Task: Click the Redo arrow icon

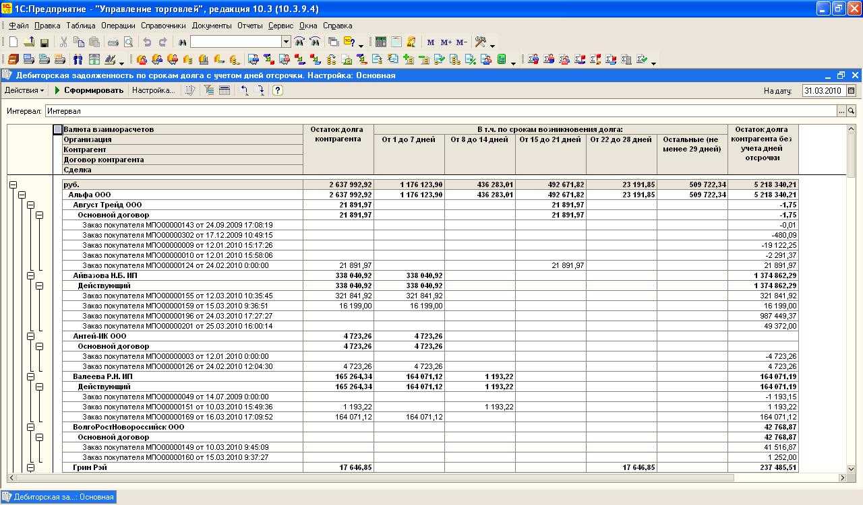Action: tap(162, 42)
